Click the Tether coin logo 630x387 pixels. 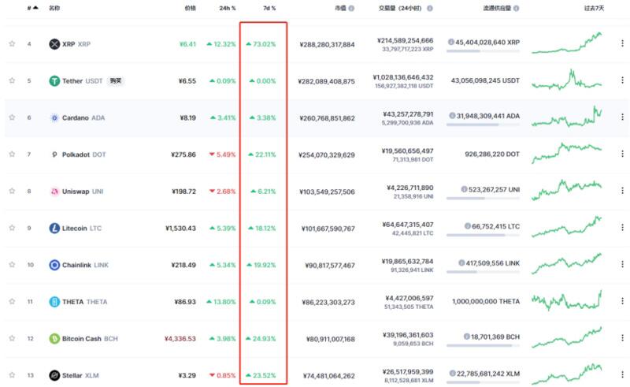(x=54, y=81)
